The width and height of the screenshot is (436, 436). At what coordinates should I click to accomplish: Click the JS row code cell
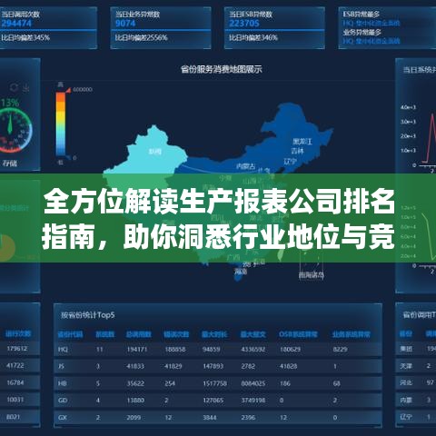click(x=61, y=366)
